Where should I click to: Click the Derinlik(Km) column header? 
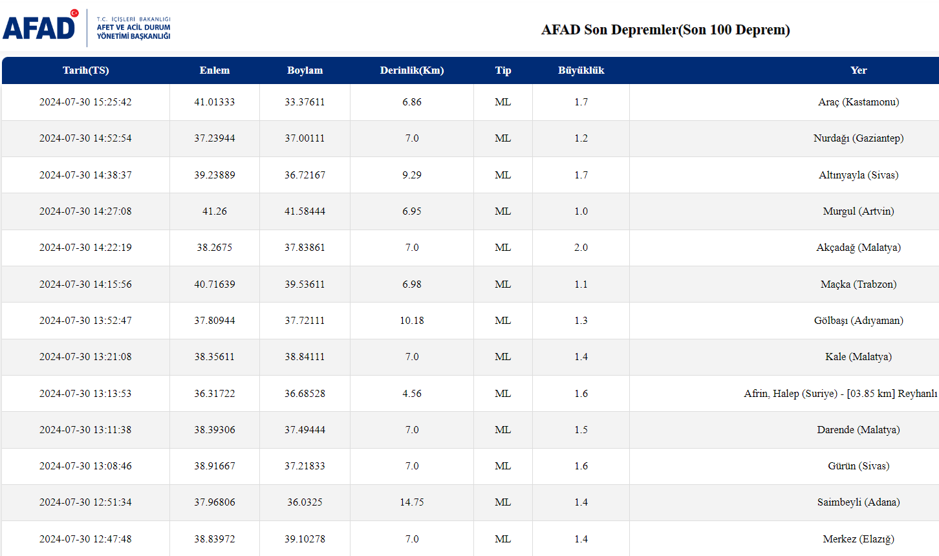tap(412, 70)
